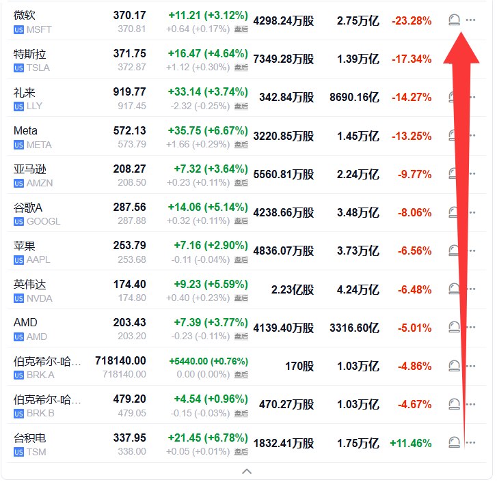Image resolution: width=497 pixels, height=486 pixels.
Task: Click the price 370.17 for 微软
Action: click(x=130, y=15)
